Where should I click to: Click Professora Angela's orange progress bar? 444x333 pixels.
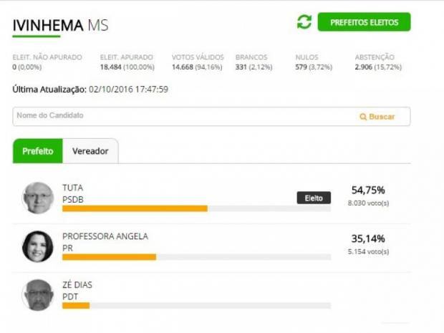[x=109, y=257]
